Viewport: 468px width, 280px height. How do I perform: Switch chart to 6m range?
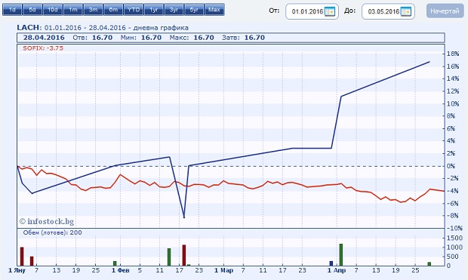pyautogui.click(x=113, y=10)
